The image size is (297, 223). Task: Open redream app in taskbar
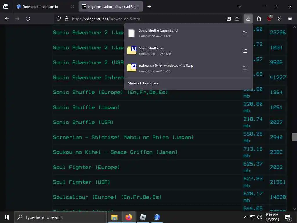point(157,217)
